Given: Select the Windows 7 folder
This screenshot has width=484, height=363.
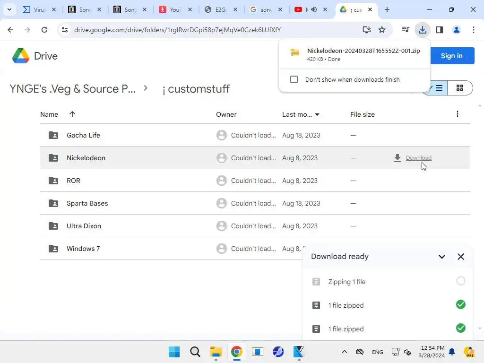Looking at the screenshot, I should [83, 249].
